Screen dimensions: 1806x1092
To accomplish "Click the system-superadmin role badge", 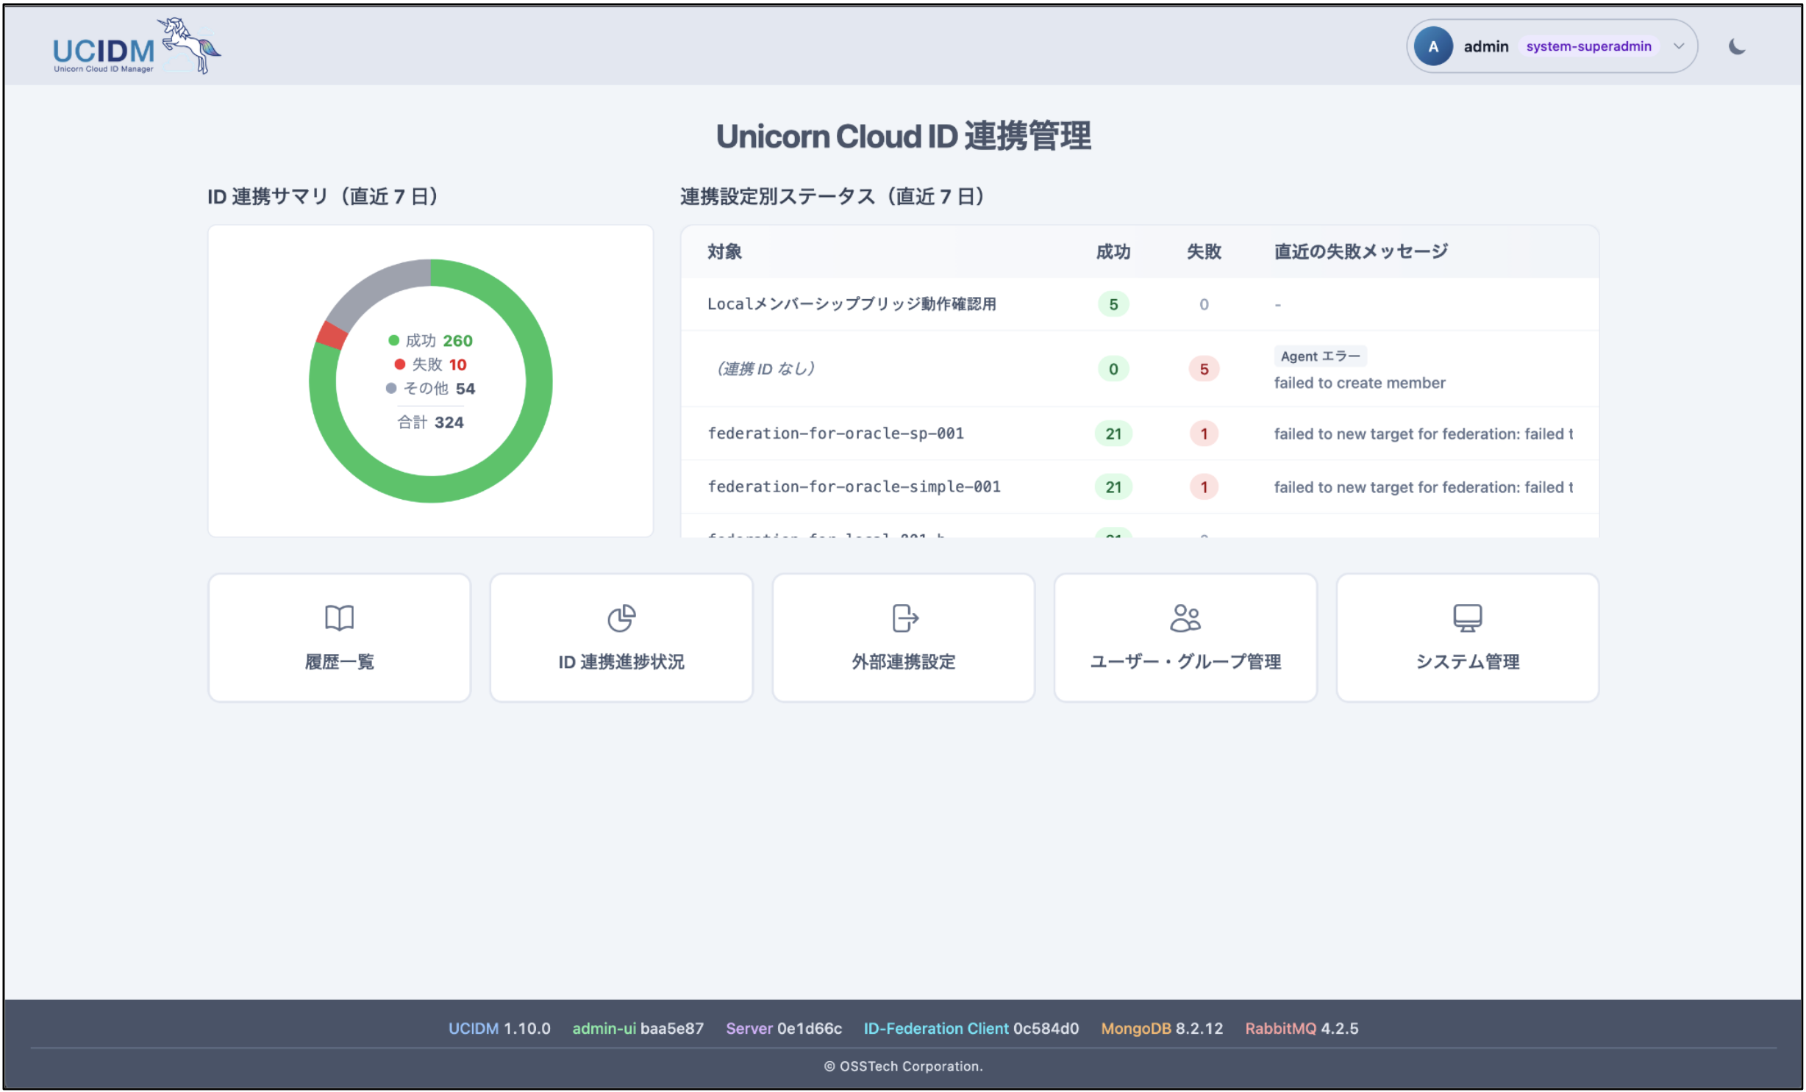I will click(1588, 46).
